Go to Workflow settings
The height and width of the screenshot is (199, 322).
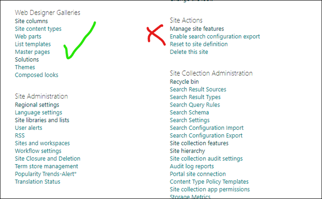(38, 151)
